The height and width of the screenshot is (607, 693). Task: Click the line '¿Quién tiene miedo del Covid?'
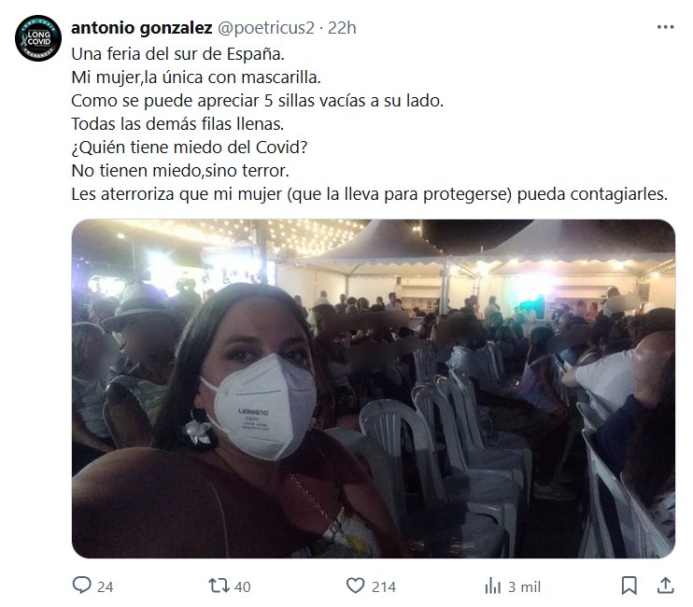click(190, 148)
